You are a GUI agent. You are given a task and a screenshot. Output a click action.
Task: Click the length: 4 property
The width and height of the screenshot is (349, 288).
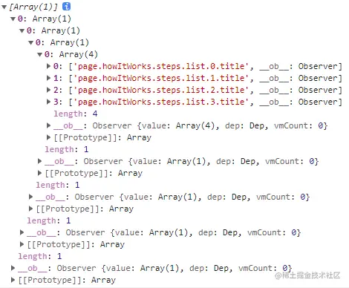pyautogui.click(x=76, y=114)
